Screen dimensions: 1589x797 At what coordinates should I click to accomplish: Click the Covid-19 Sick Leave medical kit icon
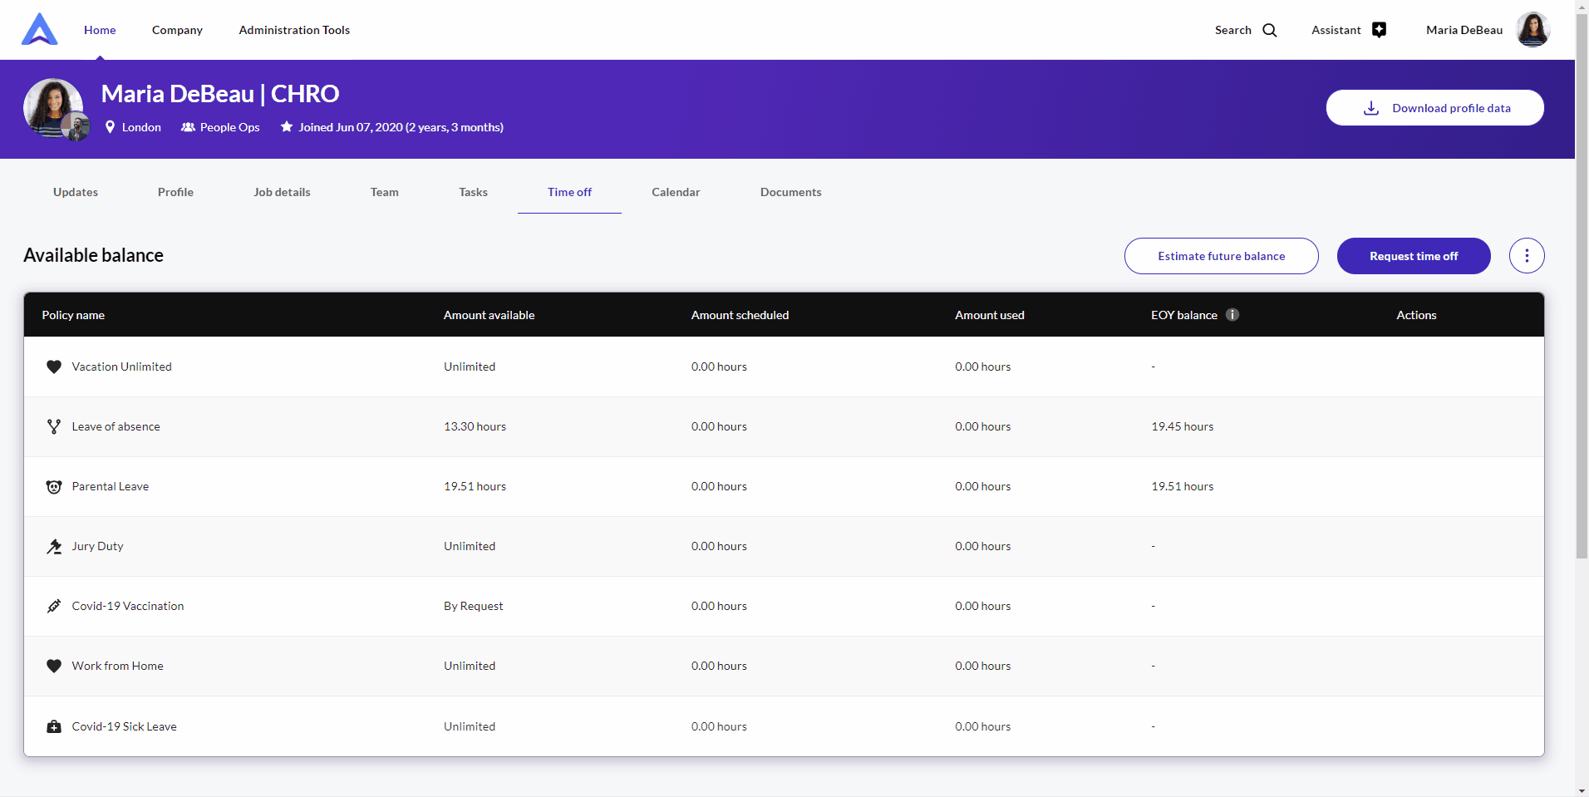54,726
